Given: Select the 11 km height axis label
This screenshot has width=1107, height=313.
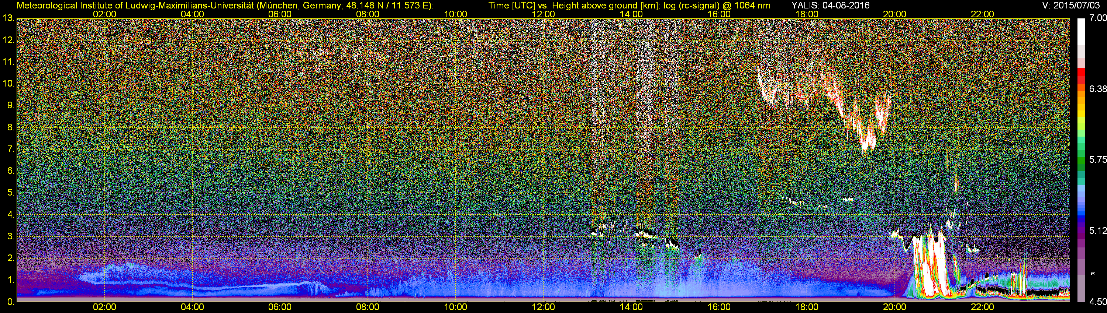Looking at the screenshot, I should (x=8, y=62).
